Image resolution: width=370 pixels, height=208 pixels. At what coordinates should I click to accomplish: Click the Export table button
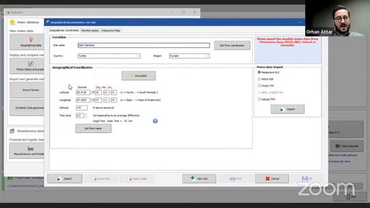tap(138, 179)
